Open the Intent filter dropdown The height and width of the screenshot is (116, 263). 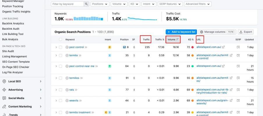tap(149, 4)
